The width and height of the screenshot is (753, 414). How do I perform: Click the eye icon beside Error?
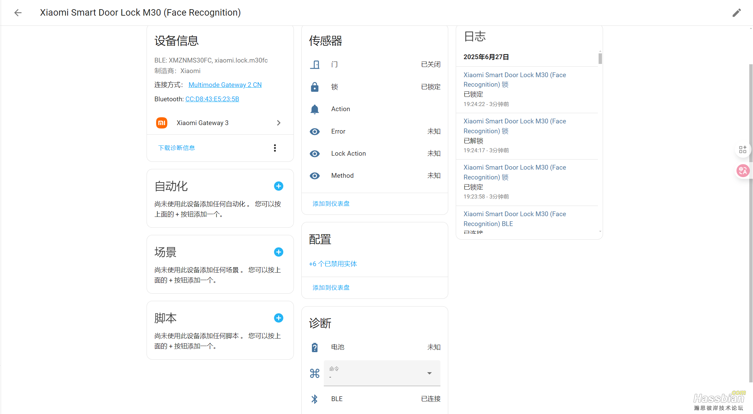pyautogui.click(x=315, y=132)
